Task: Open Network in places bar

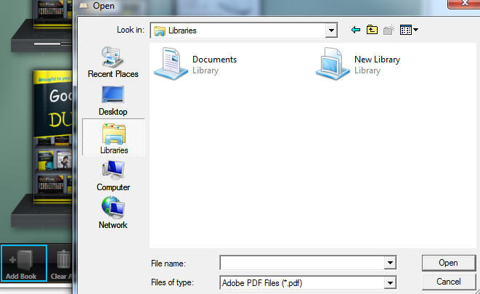Action: pyautogui.click(x=113, y=213)
